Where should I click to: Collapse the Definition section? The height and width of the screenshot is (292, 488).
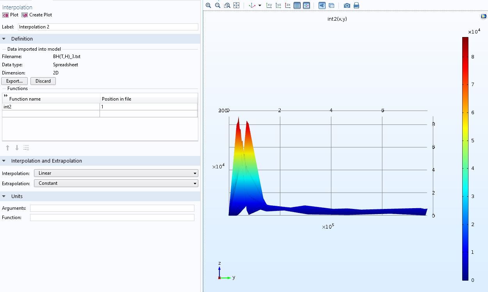click(4, 39)
